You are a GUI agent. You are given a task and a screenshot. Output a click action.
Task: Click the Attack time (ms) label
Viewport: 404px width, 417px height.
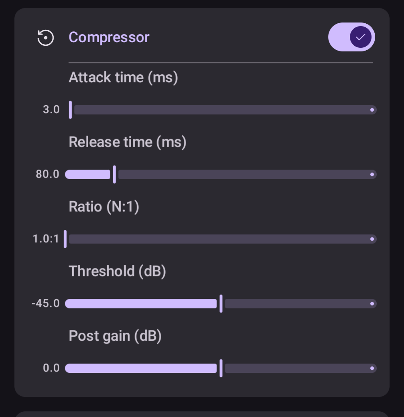pyautogui.click(x=123, y=77)
